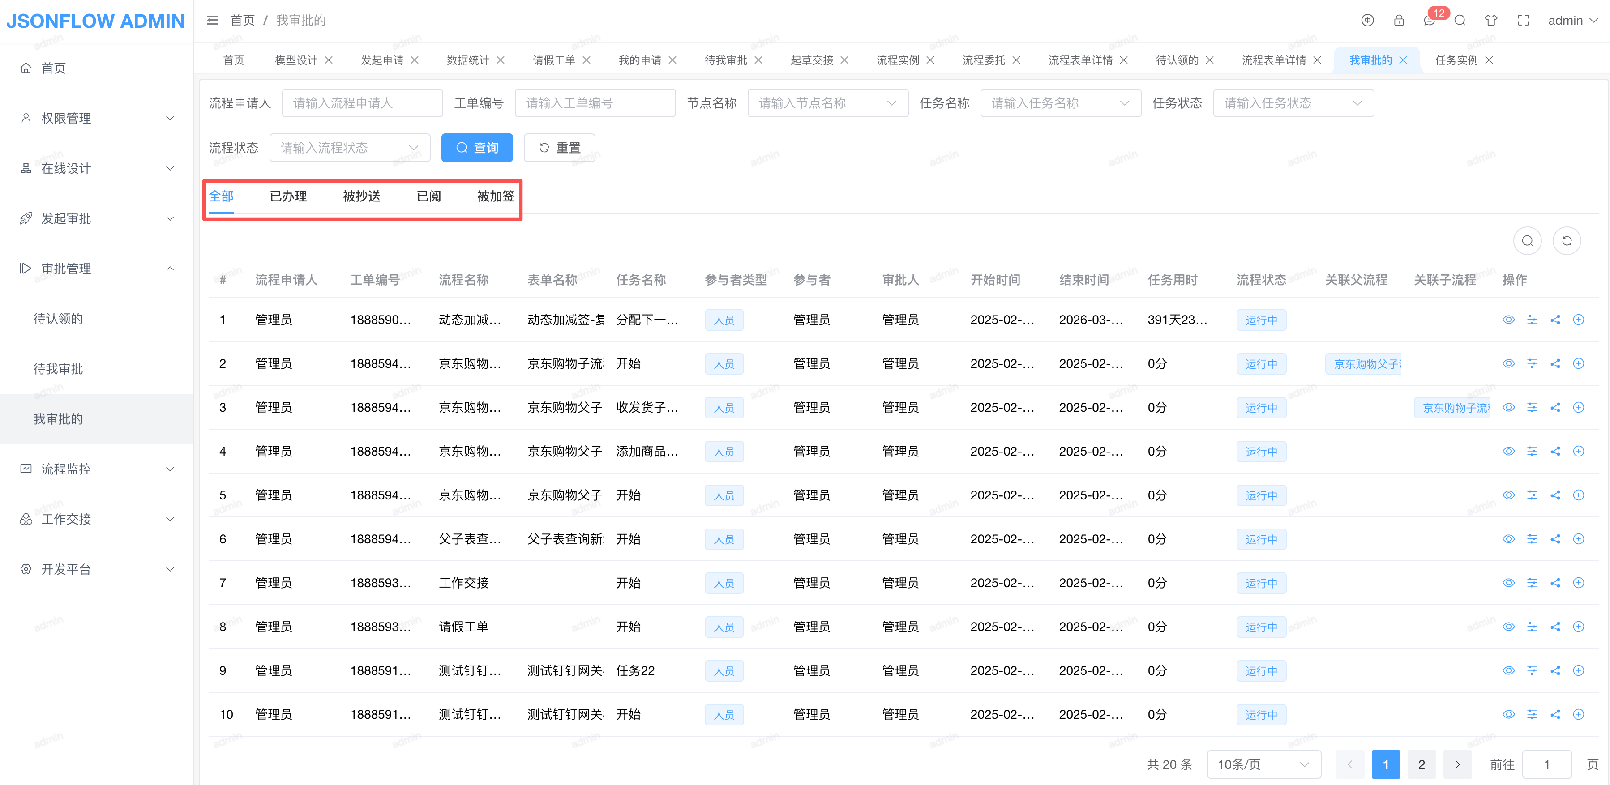1610x785 pixels.
Task: Click share icon in row 1
Action: point(1555,320)
